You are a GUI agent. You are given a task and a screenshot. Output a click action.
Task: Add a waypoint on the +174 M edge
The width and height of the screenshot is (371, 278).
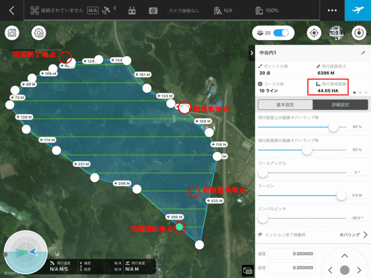click(48, 140)
